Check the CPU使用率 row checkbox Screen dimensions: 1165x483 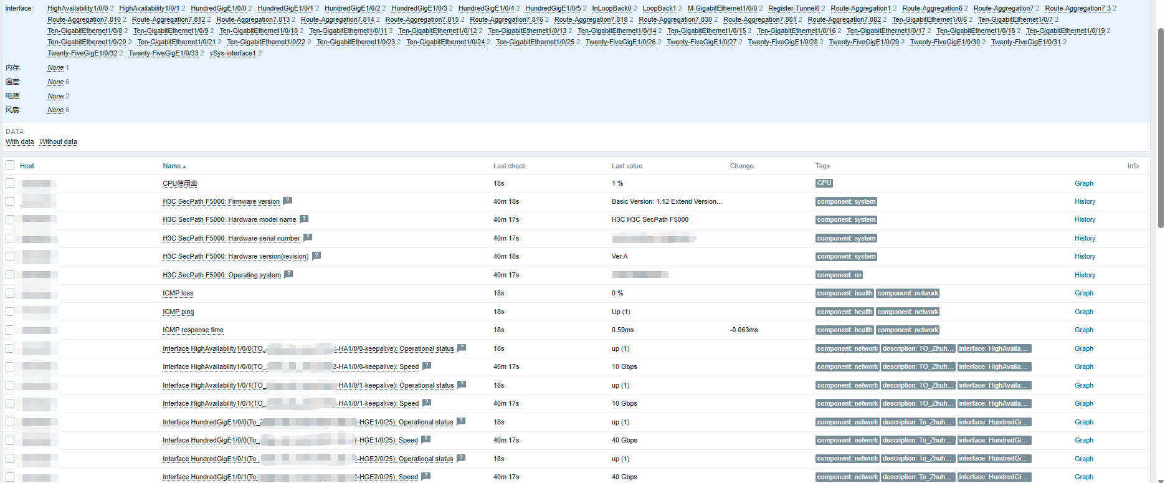click(x=10, y=183)
